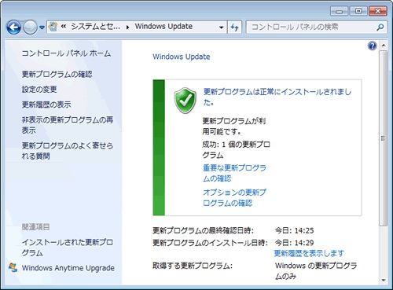Image resolution: width=393 pixels, height=290 pixels.
Task: Click the Control Panel icon in address bar
Action: point(53,27)
